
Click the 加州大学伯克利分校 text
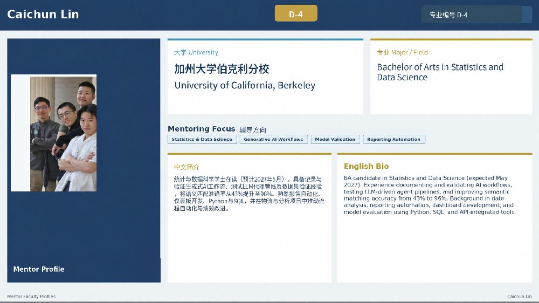pos(222,69)
